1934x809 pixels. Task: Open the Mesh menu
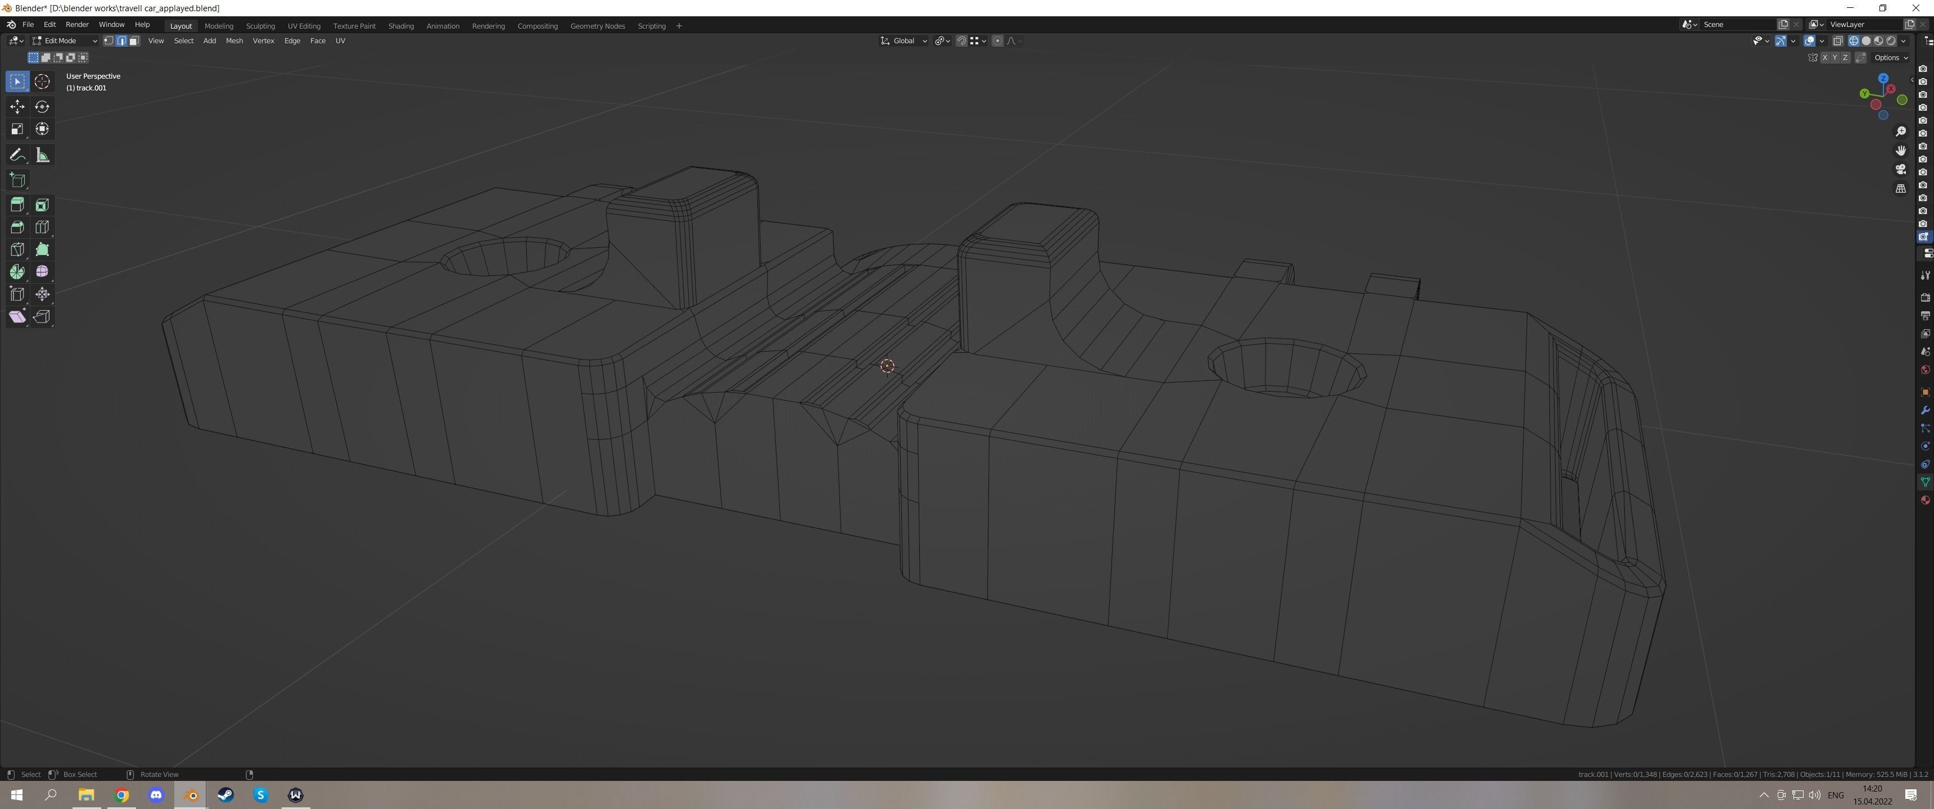point(233,41)
